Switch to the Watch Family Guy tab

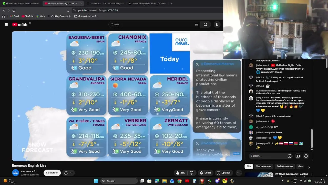coord(147,3)
